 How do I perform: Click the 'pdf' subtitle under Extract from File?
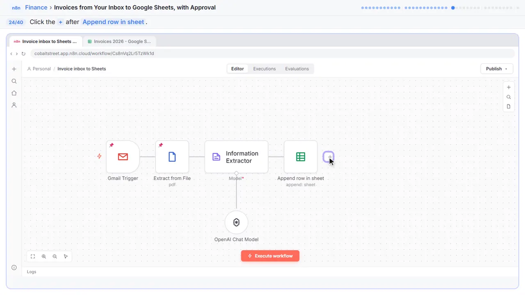click(x=172, y=185)
